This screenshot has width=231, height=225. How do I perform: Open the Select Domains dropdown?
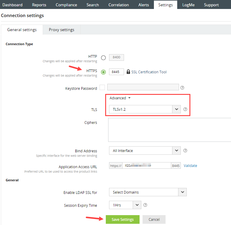coord(148,192)
